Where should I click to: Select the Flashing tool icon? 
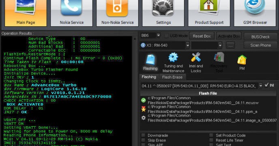(150, 62)
